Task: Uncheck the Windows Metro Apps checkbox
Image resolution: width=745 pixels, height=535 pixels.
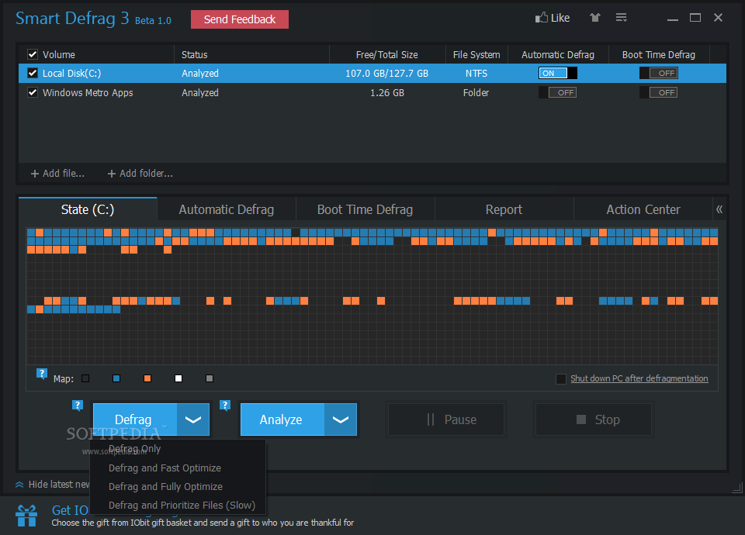Action: pos(33,92)
